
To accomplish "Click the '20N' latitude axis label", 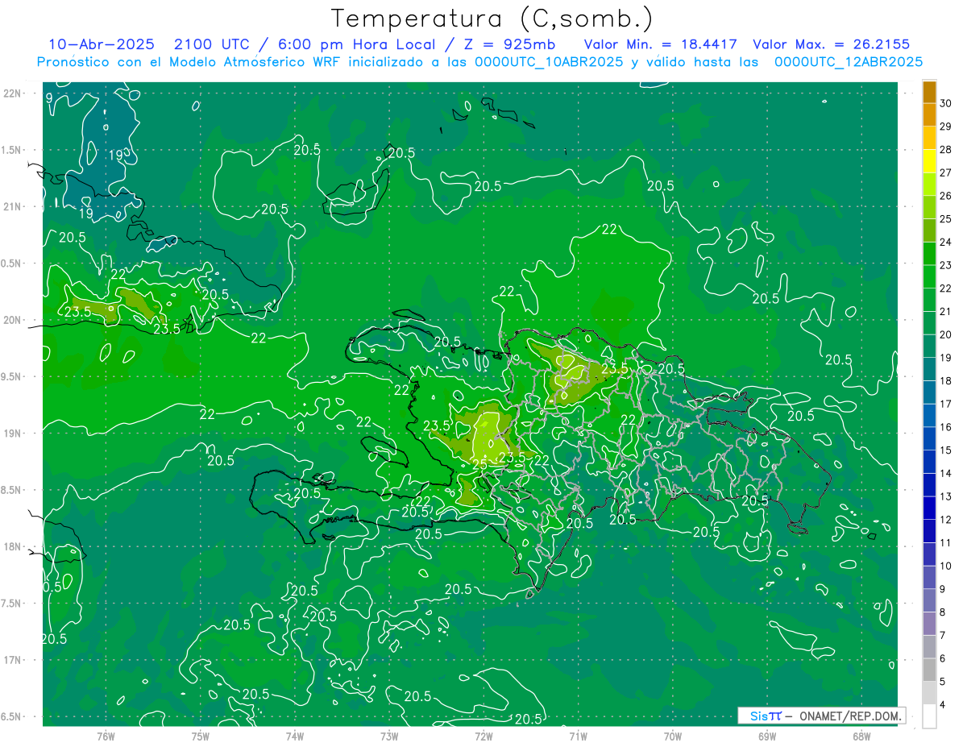I will click(x=13, y=320).
